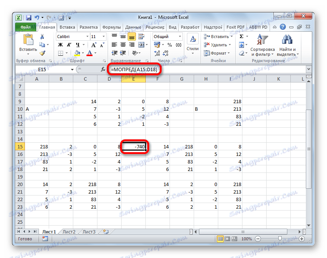Click text orientation icon

(x=135, y=53)
